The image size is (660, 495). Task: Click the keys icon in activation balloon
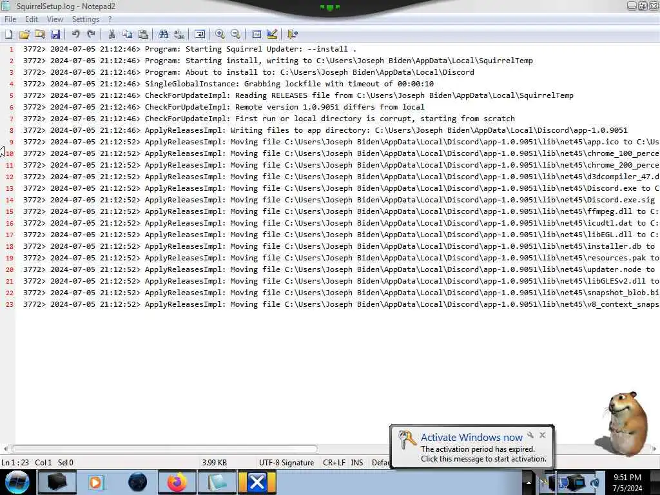[x=407, y=440]
